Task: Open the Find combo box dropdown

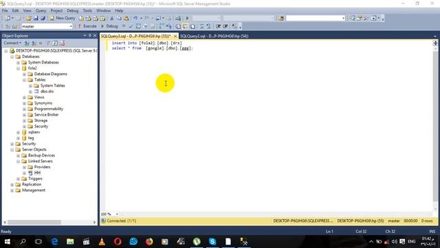Action: click(x=343, y=19)
